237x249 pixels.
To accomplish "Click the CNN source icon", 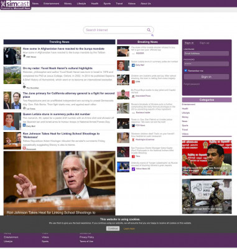I will pos(133,82).
